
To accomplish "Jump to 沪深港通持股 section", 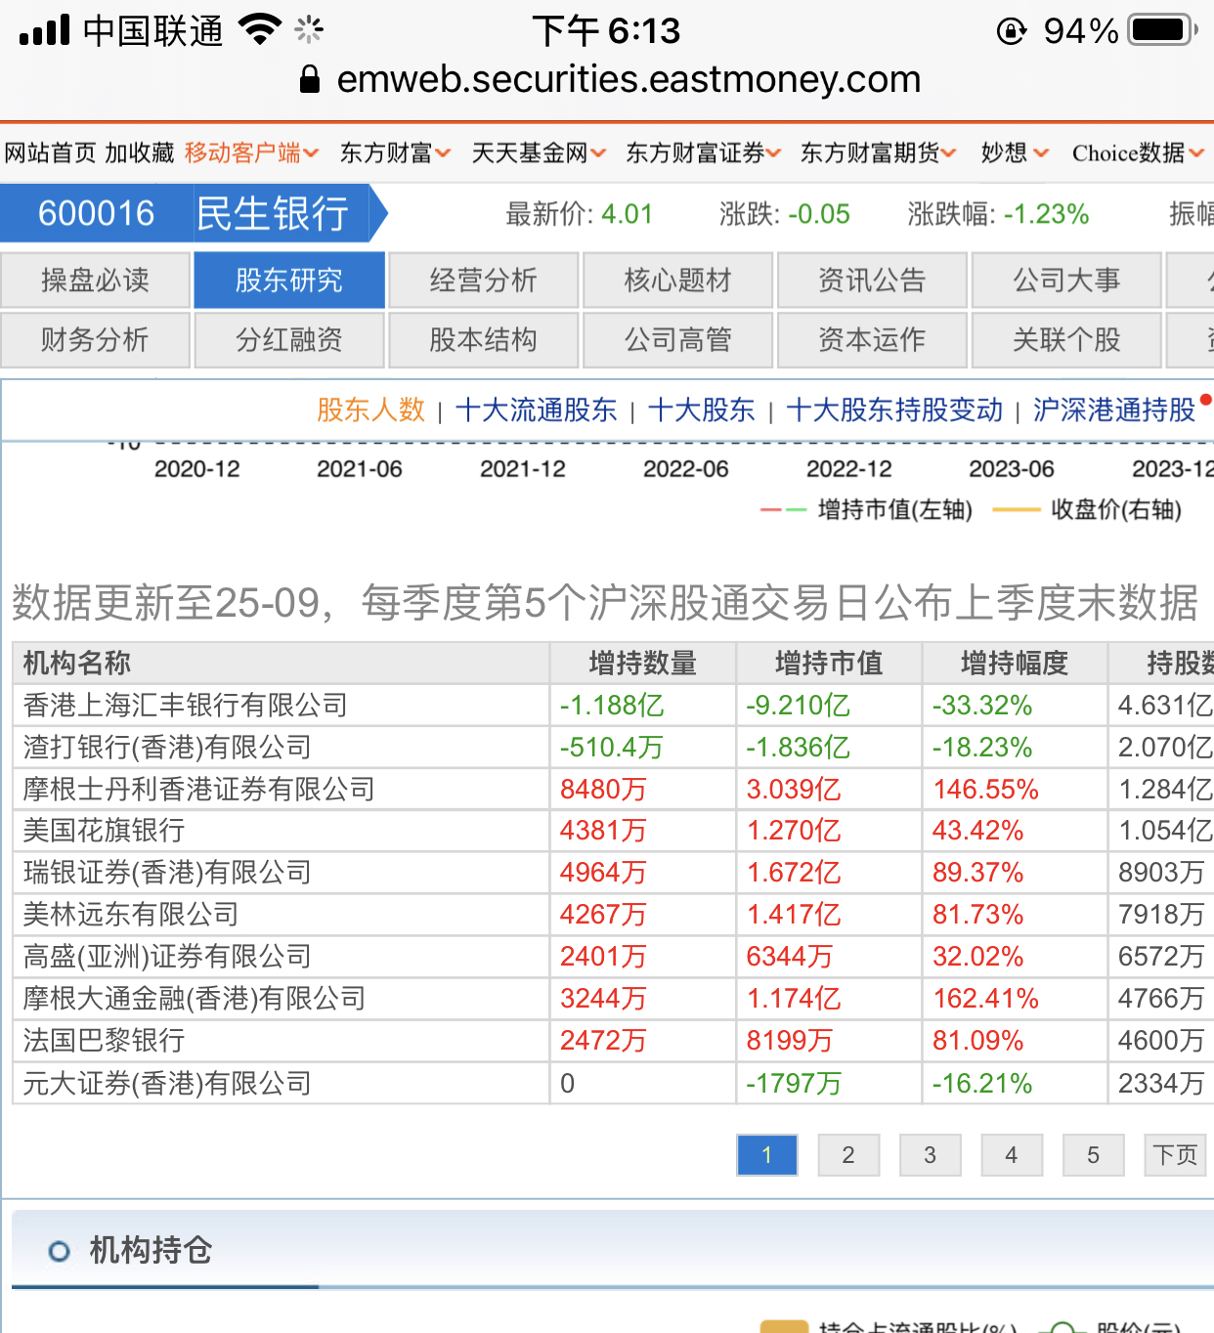I will coord(1114,410).
